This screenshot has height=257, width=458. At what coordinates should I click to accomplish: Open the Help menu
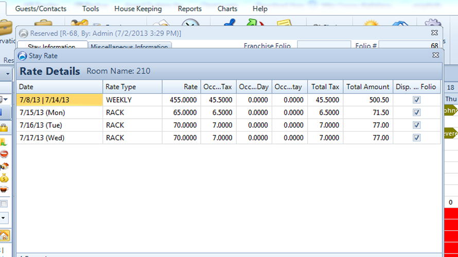(260, 9)
